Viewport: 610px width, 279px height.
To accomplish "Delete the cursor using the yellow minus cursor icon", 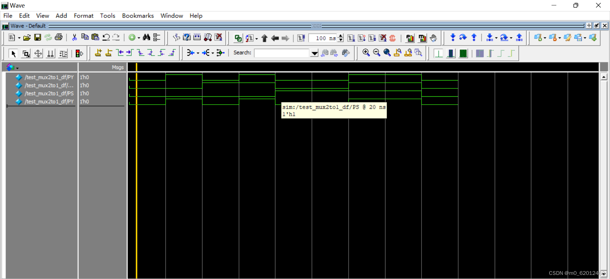I will coord(109,53).
